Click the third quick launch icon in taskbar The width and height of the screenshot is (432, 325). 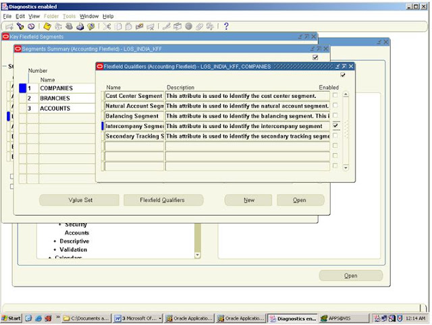[48, 318]
